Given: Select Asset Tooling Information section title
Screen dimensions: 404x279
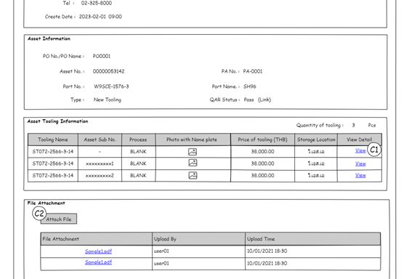Looking at the screenshot, I should click(x=57, y=121).
